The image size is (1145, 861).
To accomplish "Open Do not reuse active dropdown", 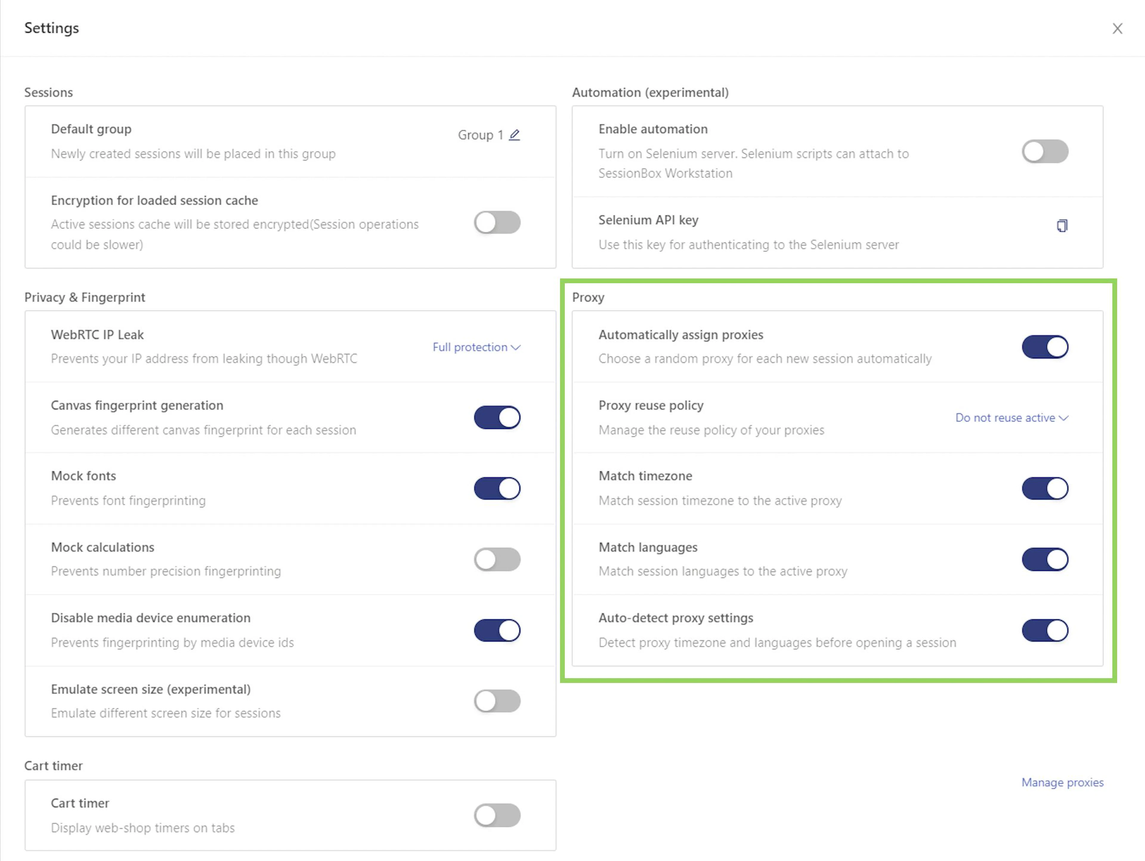I will (1012, 418).
